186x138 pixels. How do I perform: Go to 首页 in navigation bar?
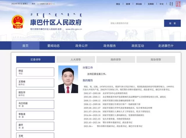pyautogui.click(x=26, y=46)
